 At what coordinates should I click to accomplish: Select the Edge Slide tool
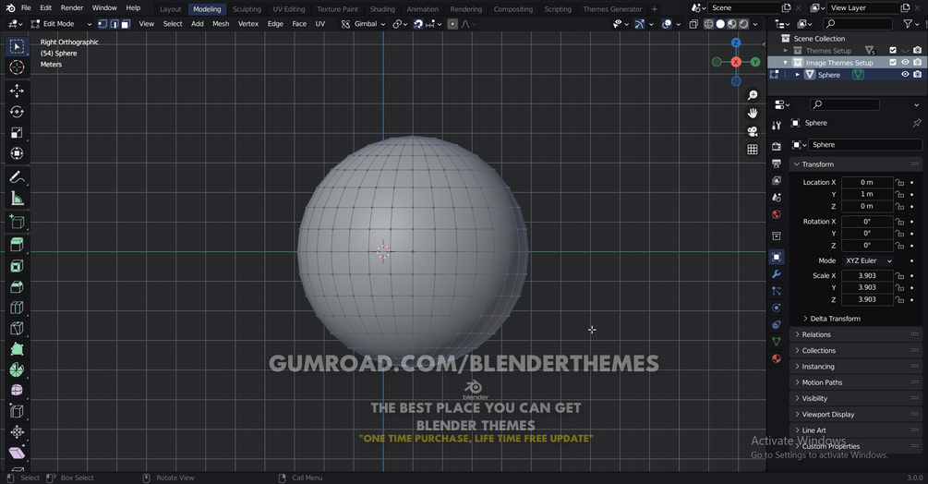17,411
